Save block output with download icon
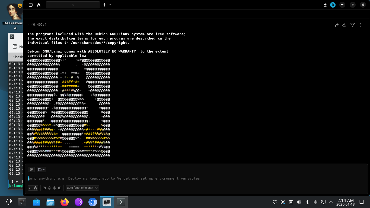 [x=344, y=25]
